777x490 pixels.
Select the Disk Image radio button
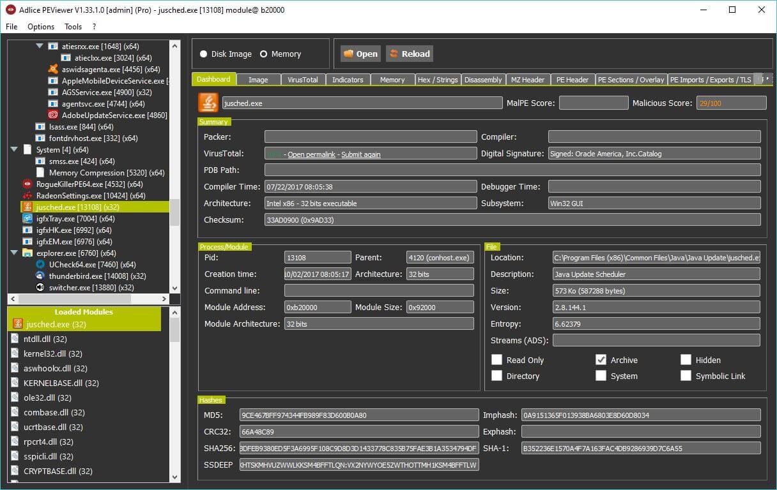(204, 54)
